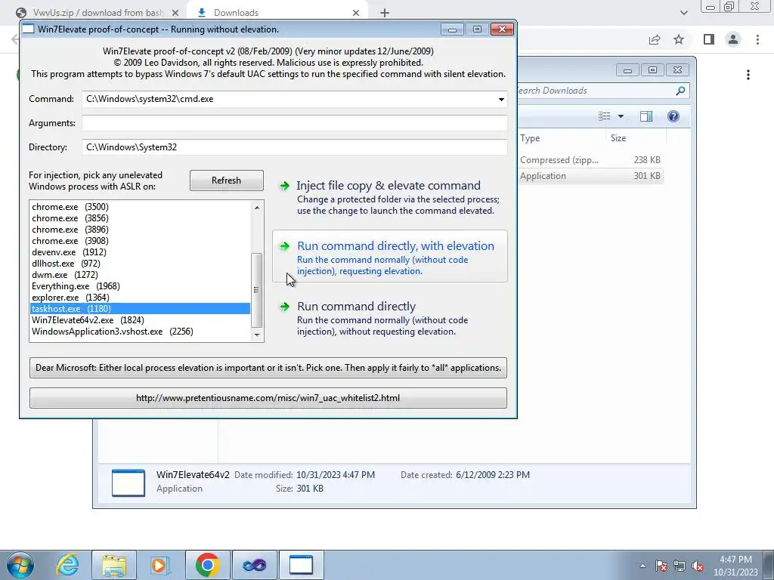Click muted volume tray icon

click(698, 566)
